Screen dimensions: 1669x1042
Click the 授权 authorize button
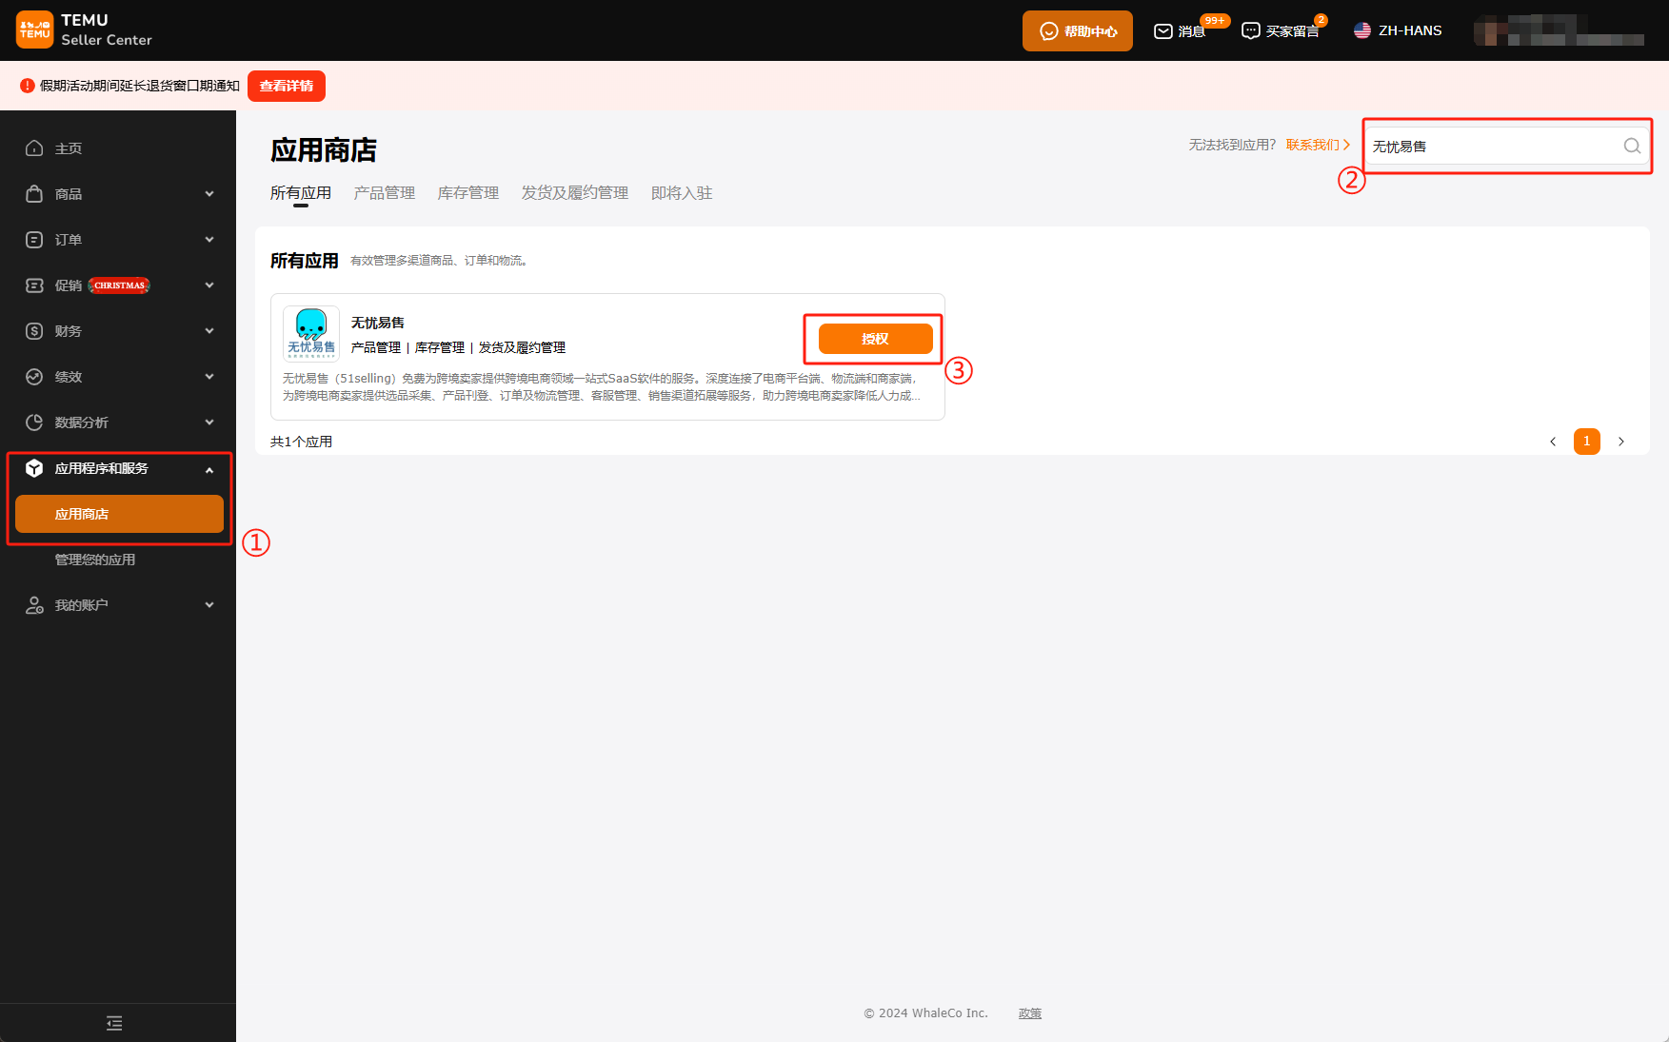[875, 339]
